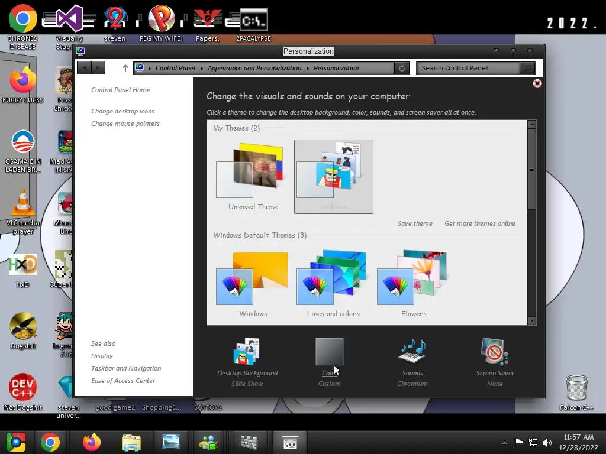Show hidden tray icons arrow
Viewport: 606px width, 454px height.
coord(504,442)
